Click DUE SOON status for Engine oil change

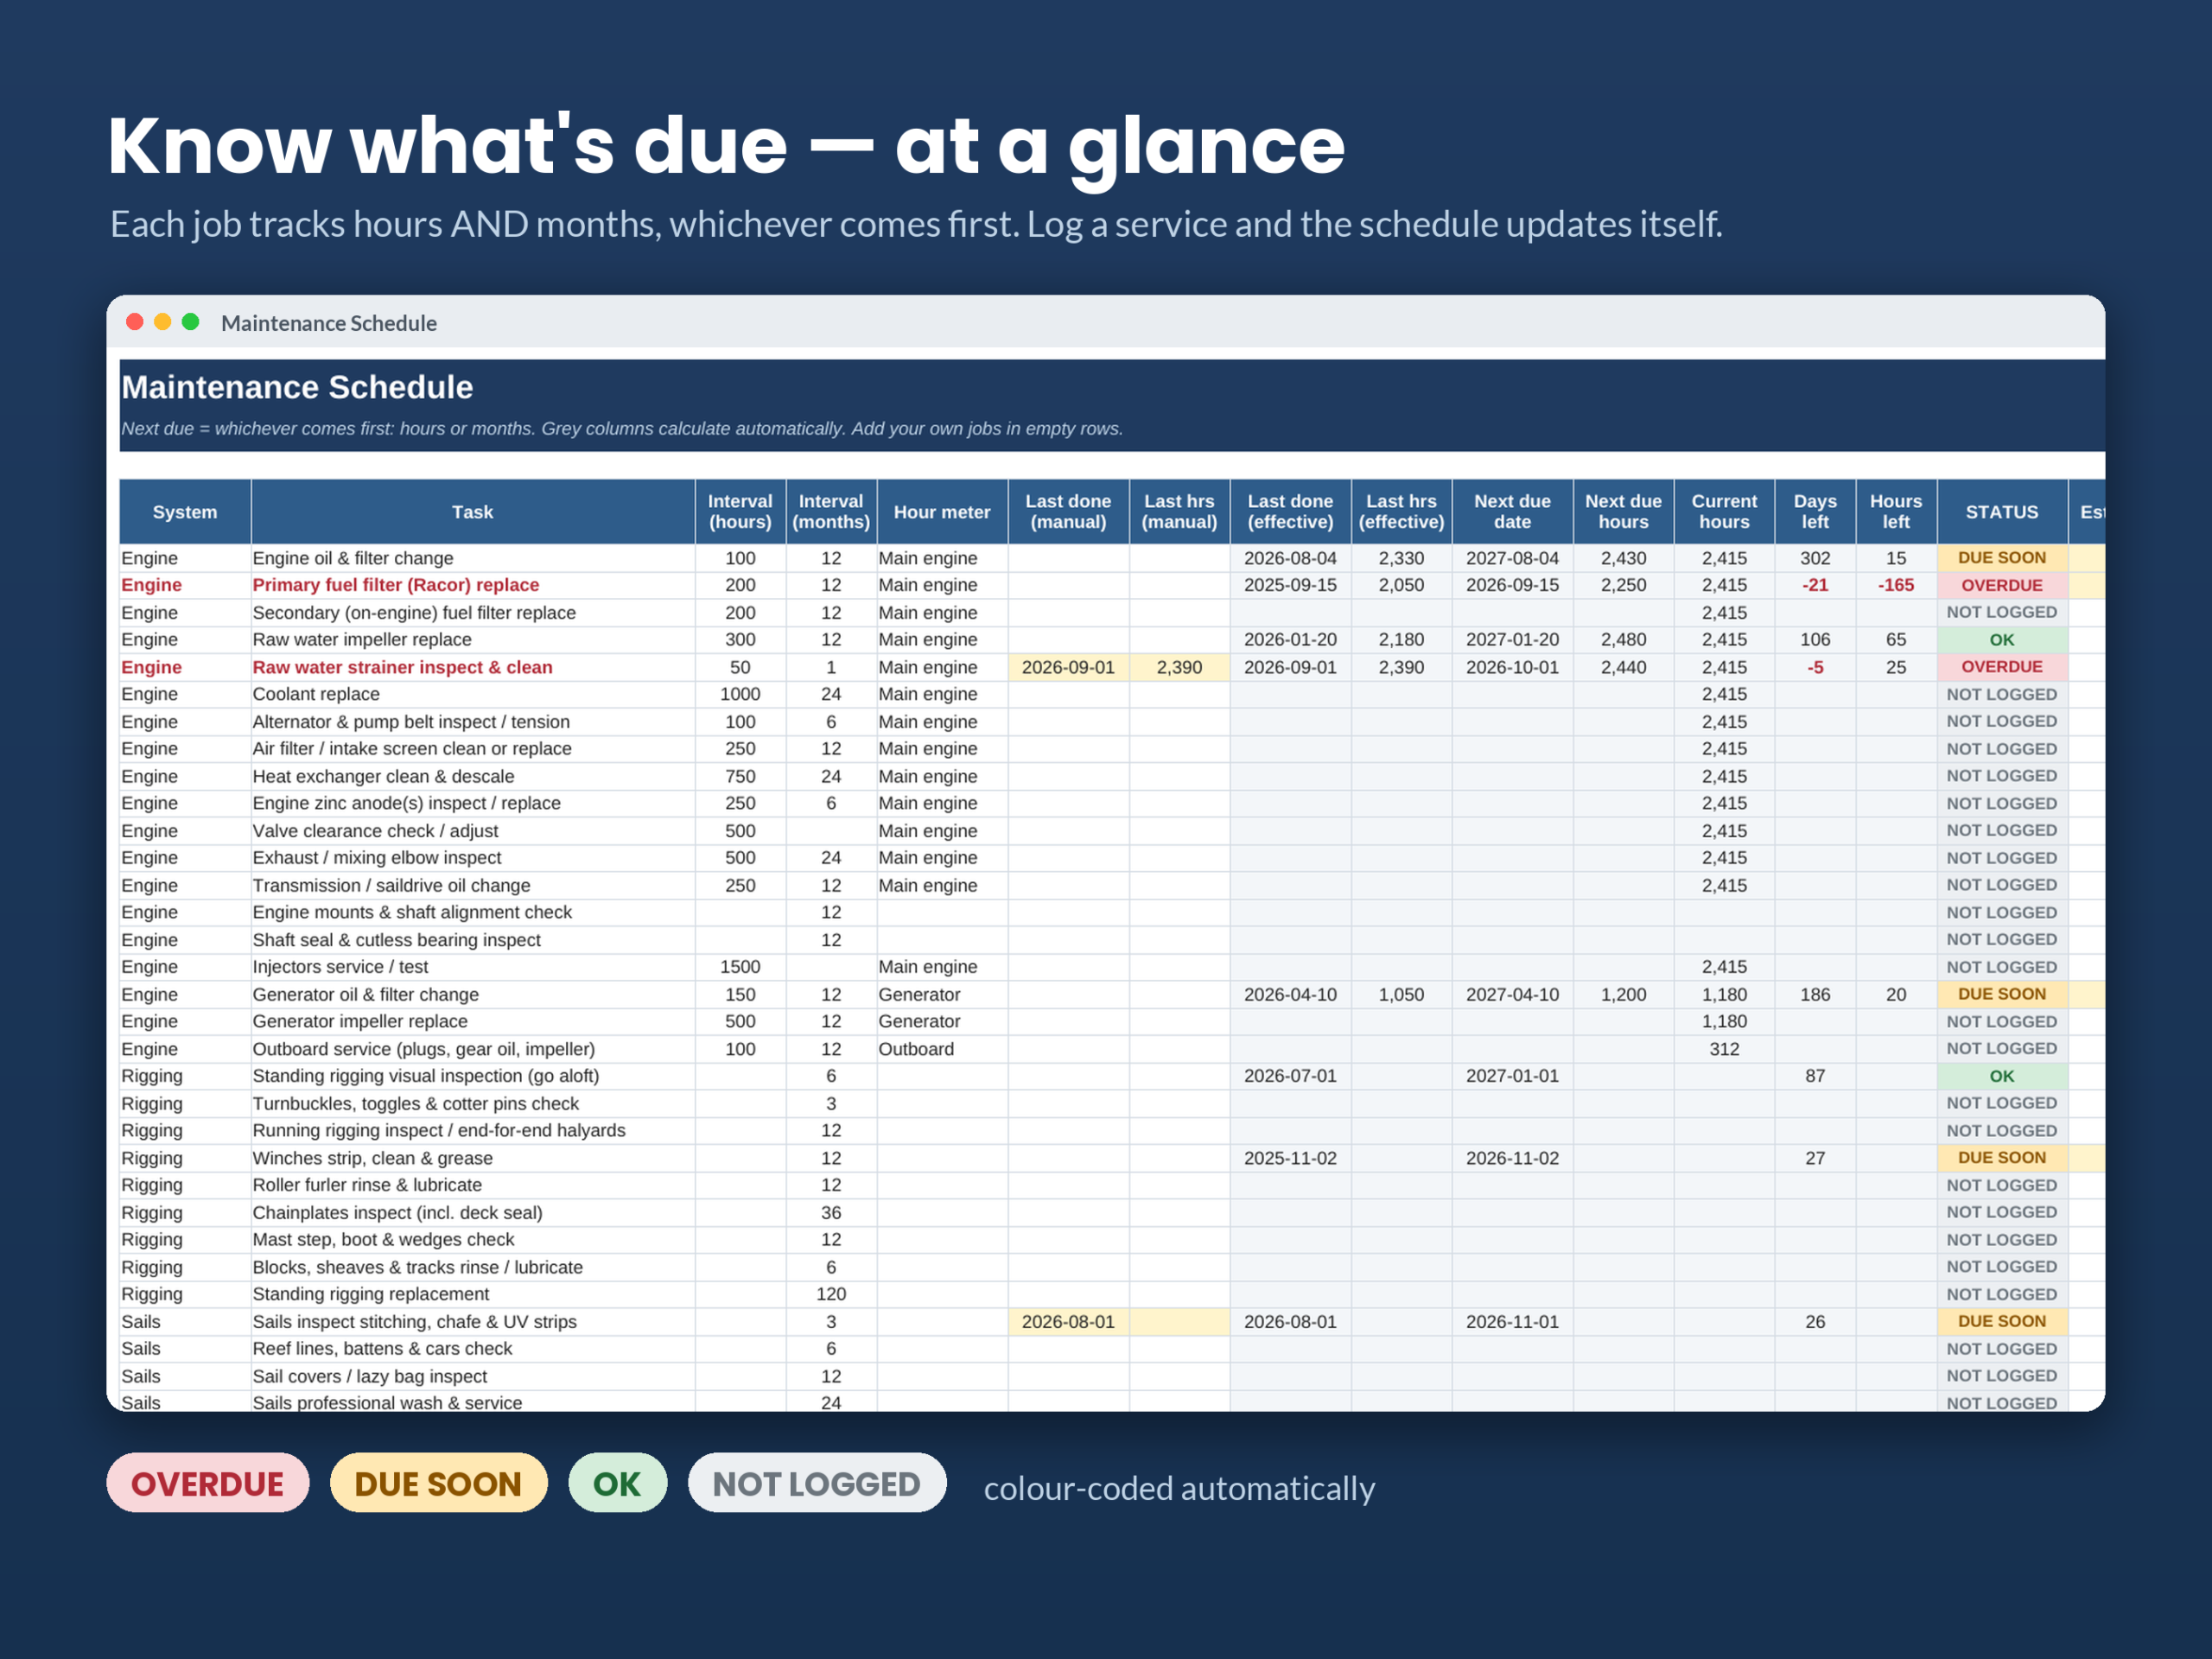coord(2002,558)
